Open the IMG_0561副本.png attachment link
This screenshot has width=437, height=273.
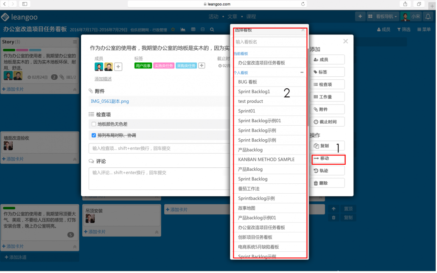(110, 101)
